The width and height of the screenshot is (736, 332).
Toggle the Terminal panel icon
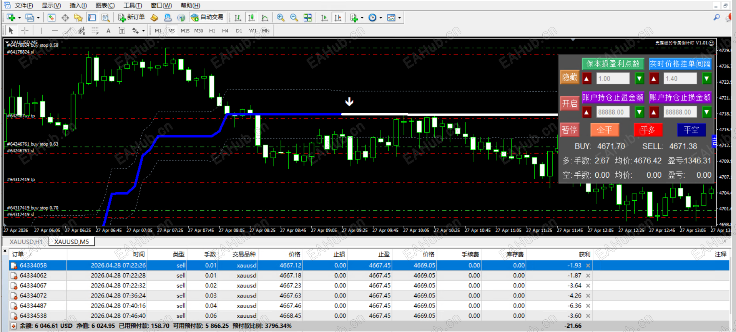[92, 18]
